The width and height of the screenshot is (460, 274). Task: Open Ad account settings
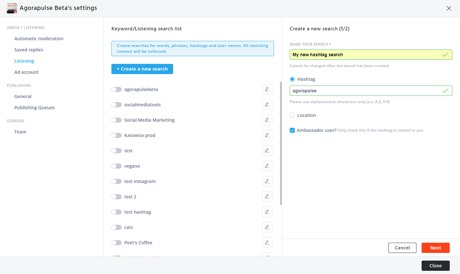click(x=26, y=72)
